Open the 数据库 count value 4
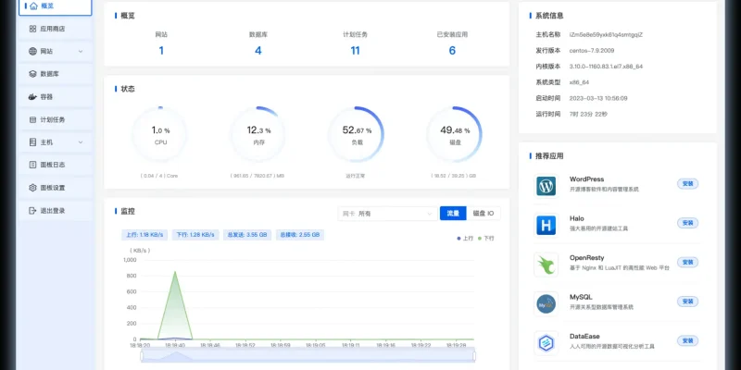This screenshot has height=370, width=741. [x=258, y=51]
